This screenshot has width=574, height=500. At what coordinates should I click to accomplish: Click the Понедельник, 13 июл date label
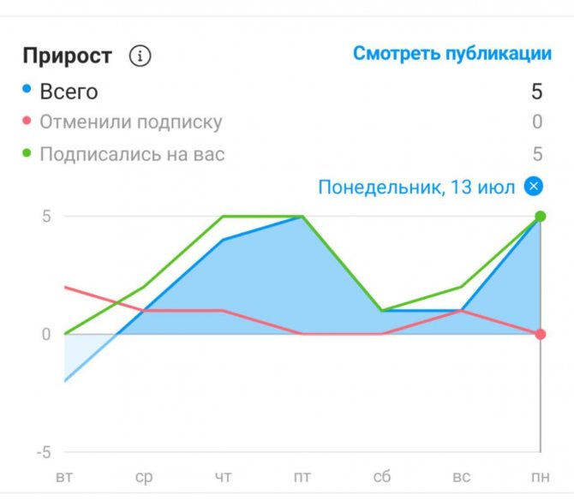(416, 187)
